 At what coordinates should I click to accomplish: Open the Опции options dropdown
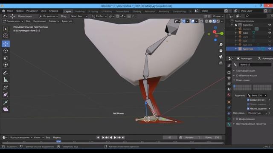pyautogui.click(x=218, y=16)
